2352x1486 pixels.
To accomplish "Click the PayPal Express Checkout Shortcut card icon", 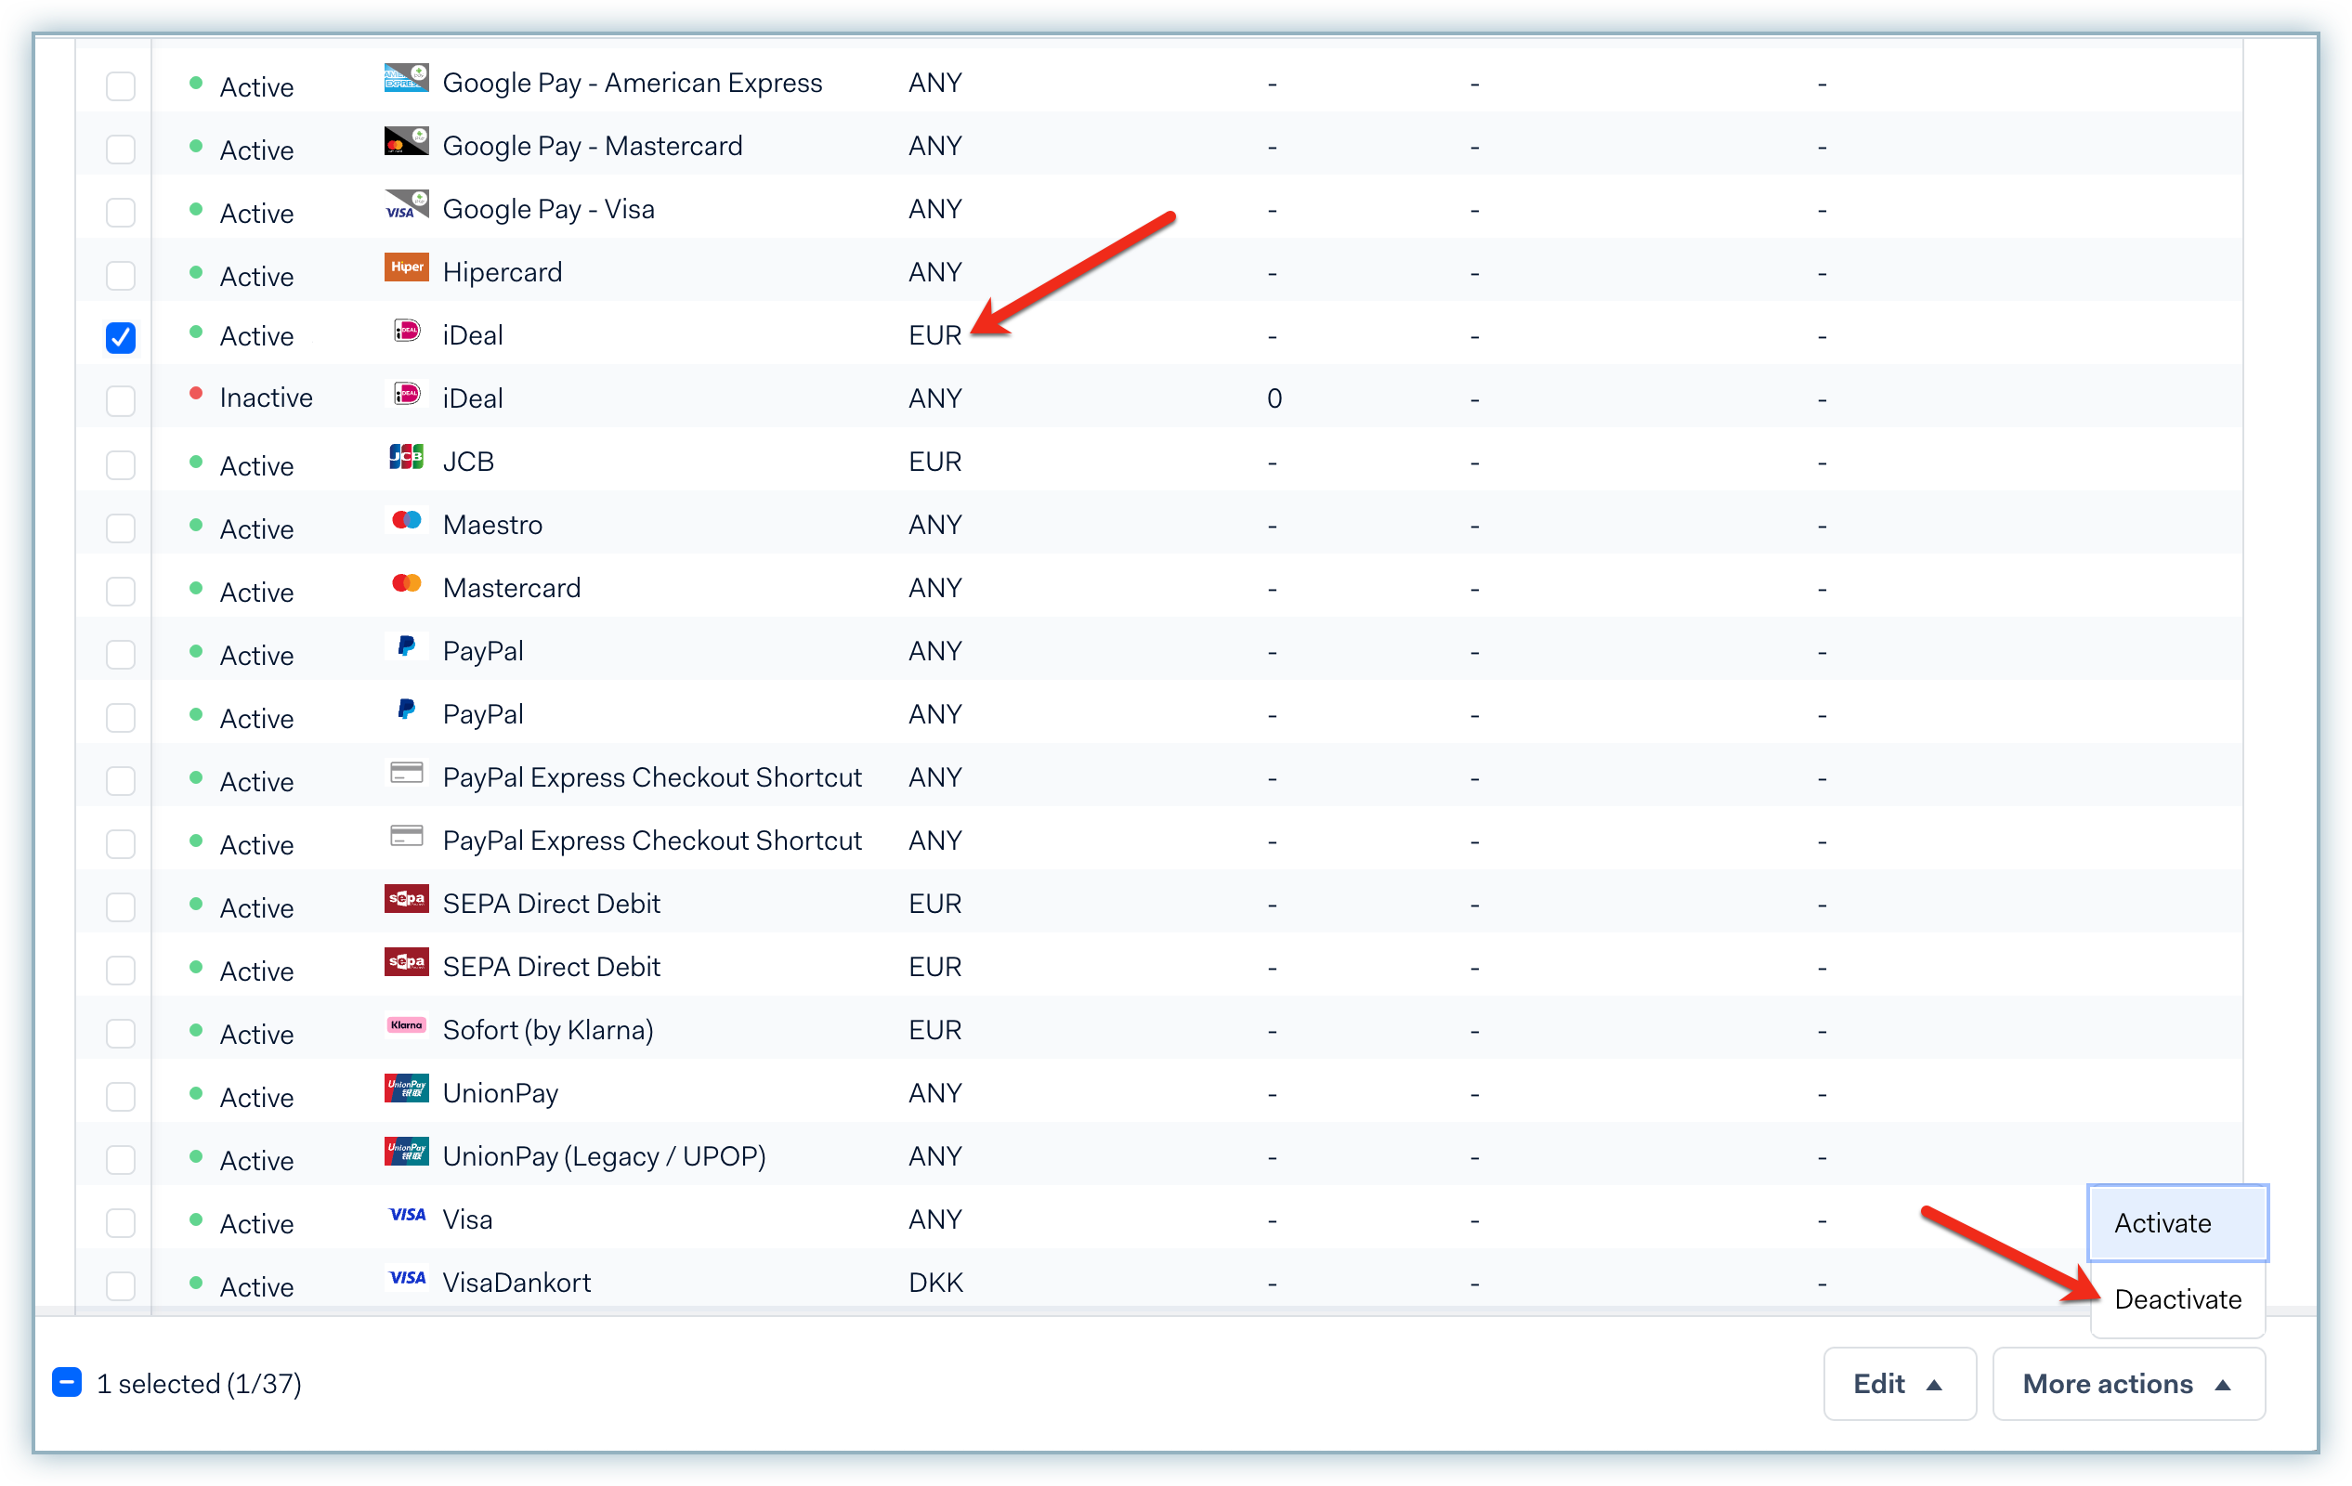I will tap(406, 774).
